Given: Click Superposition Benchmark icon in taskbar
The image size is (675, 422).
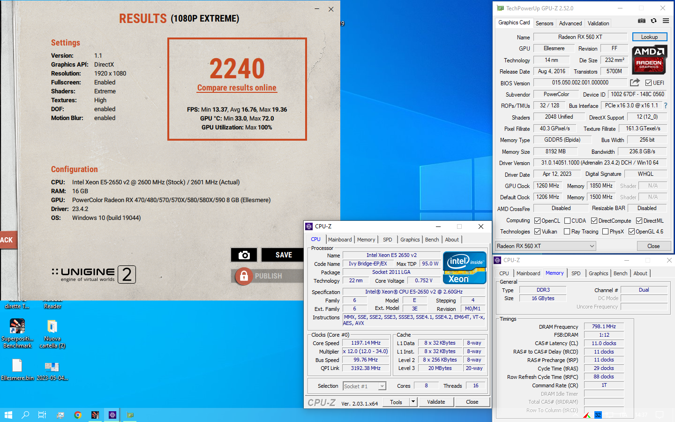Looking at the screenshot, I should (x=95, y=415).
